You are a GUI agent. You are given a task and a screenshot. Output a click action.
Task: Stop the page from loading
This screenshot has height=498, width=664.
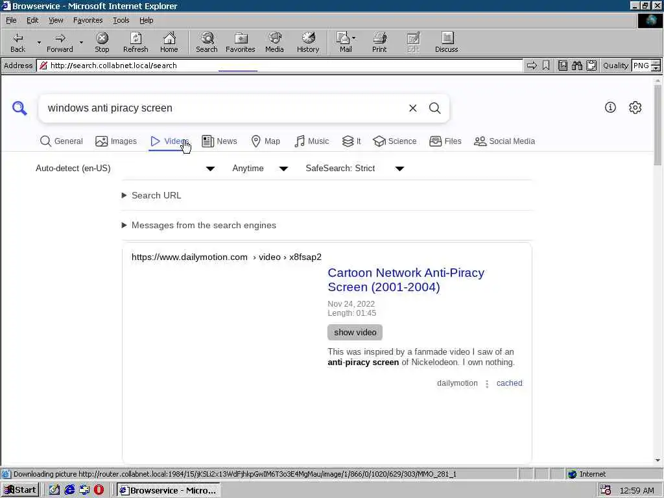click(102, 42)
